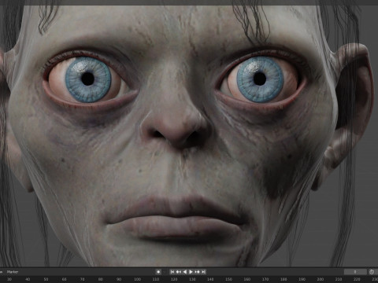This screenshot has height=283, width=378.
Task: Open the Marker menu in the timeline
Action: pos(13,272)
